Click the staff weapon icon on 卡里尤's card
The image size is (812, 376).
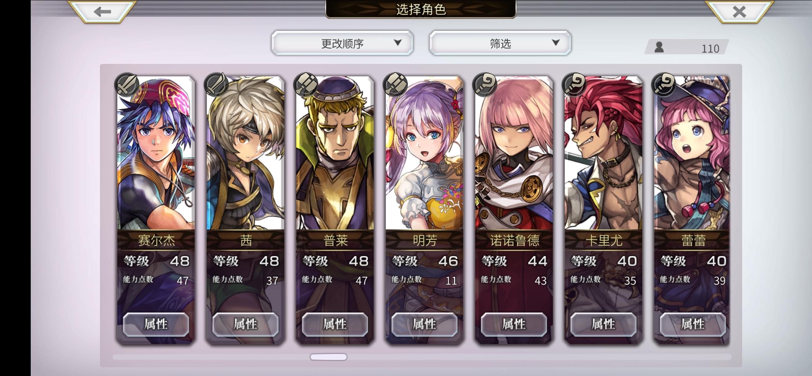(574, 84)
